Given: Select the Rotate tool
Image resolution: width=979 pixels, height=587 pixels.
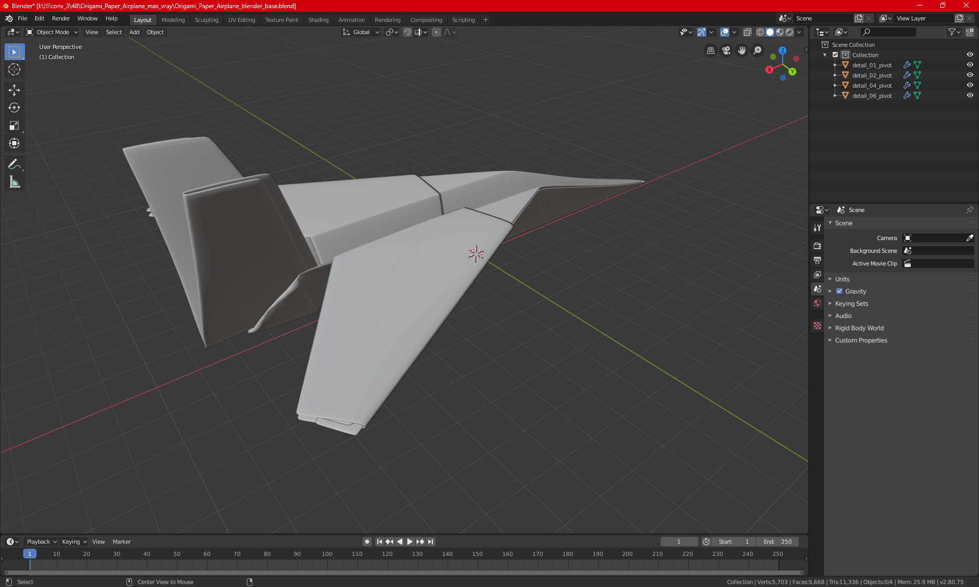Looking at the screenshot, I should 14,108.
